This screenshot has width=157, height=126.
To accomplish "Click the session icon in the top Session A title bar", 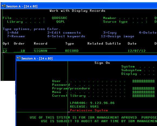I will (4, 6).
